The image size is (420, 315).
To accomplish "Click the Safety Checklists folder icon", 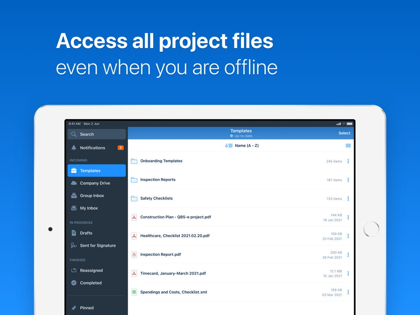I will (x=134, y=199).
